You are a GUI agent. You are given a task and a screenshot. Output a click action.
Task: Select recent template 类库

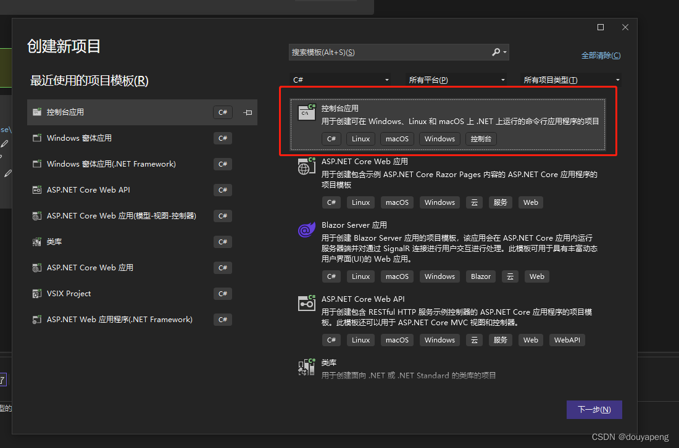point(142,242)
